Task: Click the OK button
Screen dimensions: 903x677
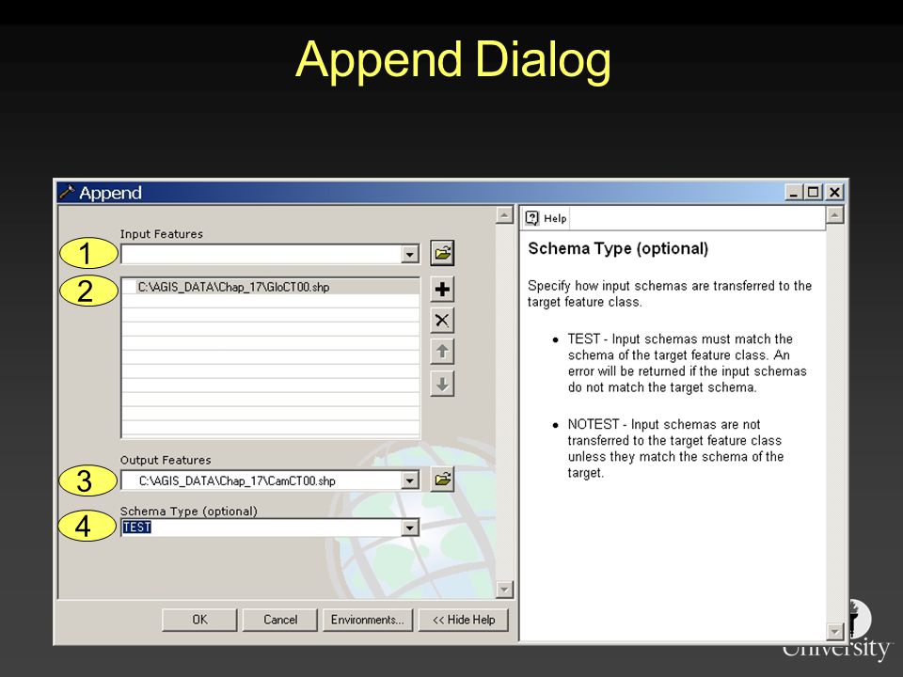Action: 199,620
